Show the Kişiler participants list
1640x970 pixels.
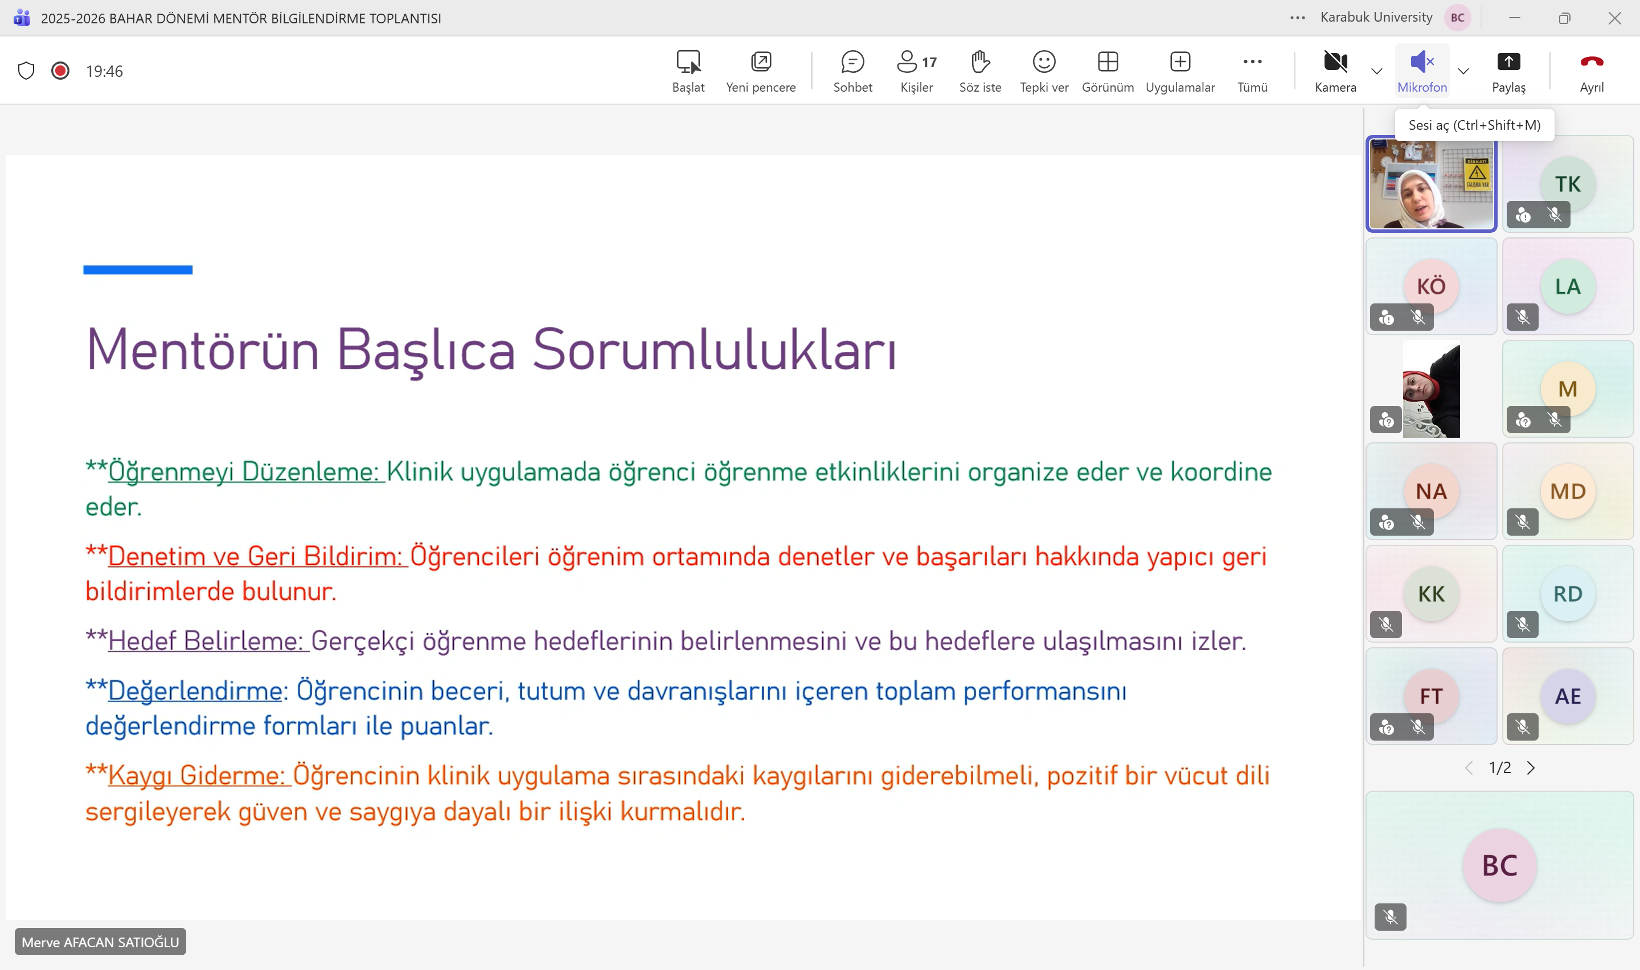tap(916, 71)
